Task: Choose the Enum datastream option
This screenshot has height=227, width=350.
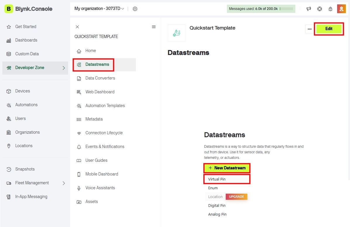Action: (213, 188)
